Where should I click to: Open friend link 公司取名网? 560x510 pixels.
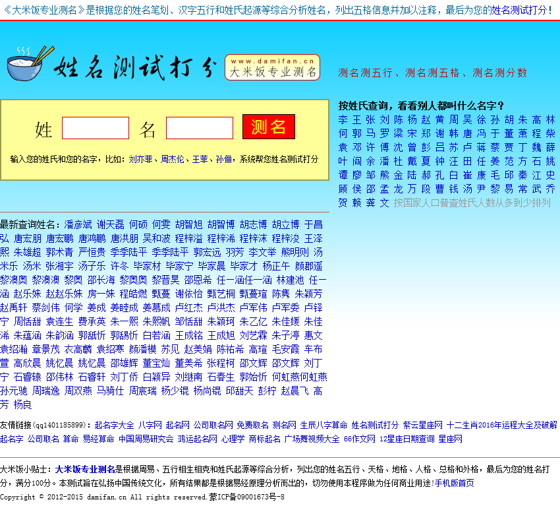[213, 425]
